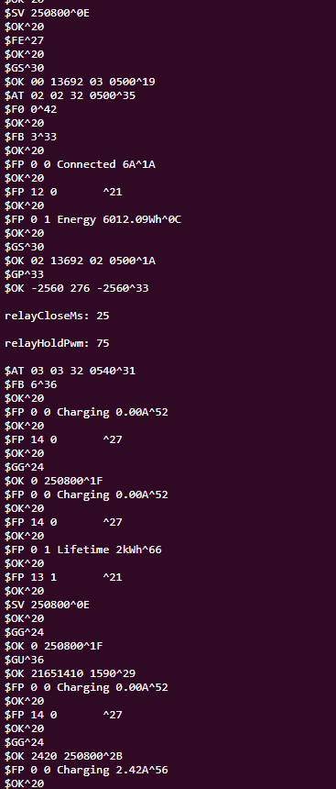Click the "$GU^36" command line
Image resolution: width=336 pixels, height=789 pixels.
pyautogui.click(x=24, y=660)
